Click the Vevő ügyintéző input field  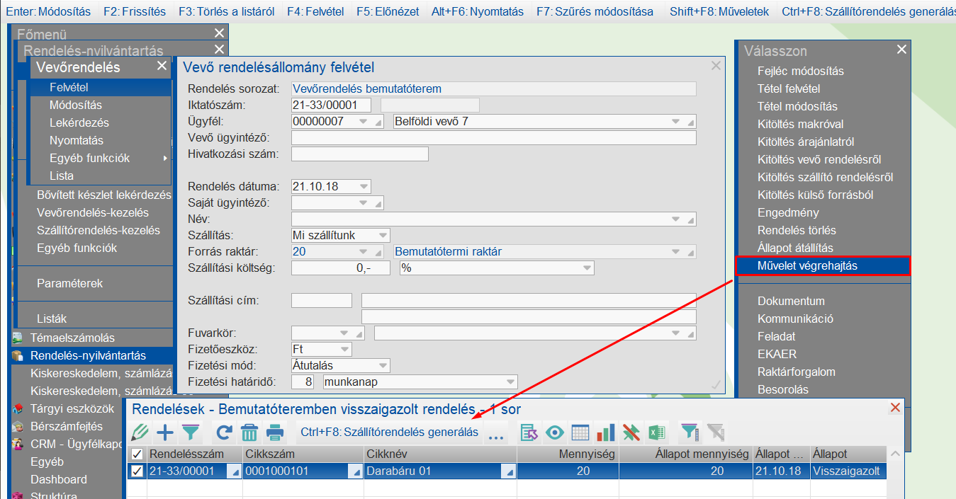[x=494, y=138]
